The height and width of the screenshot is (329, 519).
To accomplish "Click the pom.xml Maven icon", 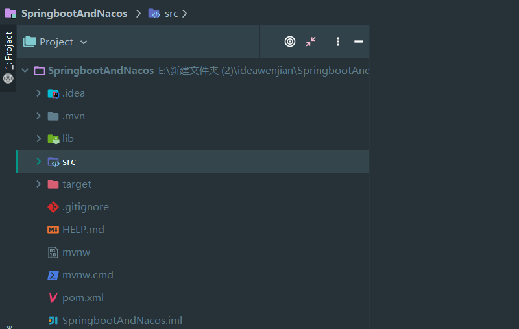I will click(x=53, y=298).
